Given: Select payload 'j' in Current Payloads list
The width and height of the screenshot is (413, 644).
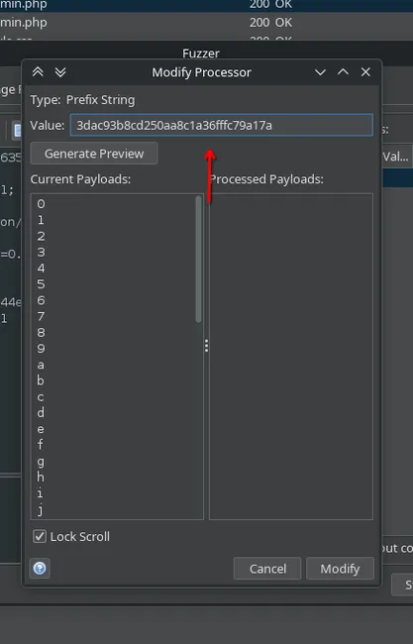Looking at the screenshot, I should coord(41,509).
